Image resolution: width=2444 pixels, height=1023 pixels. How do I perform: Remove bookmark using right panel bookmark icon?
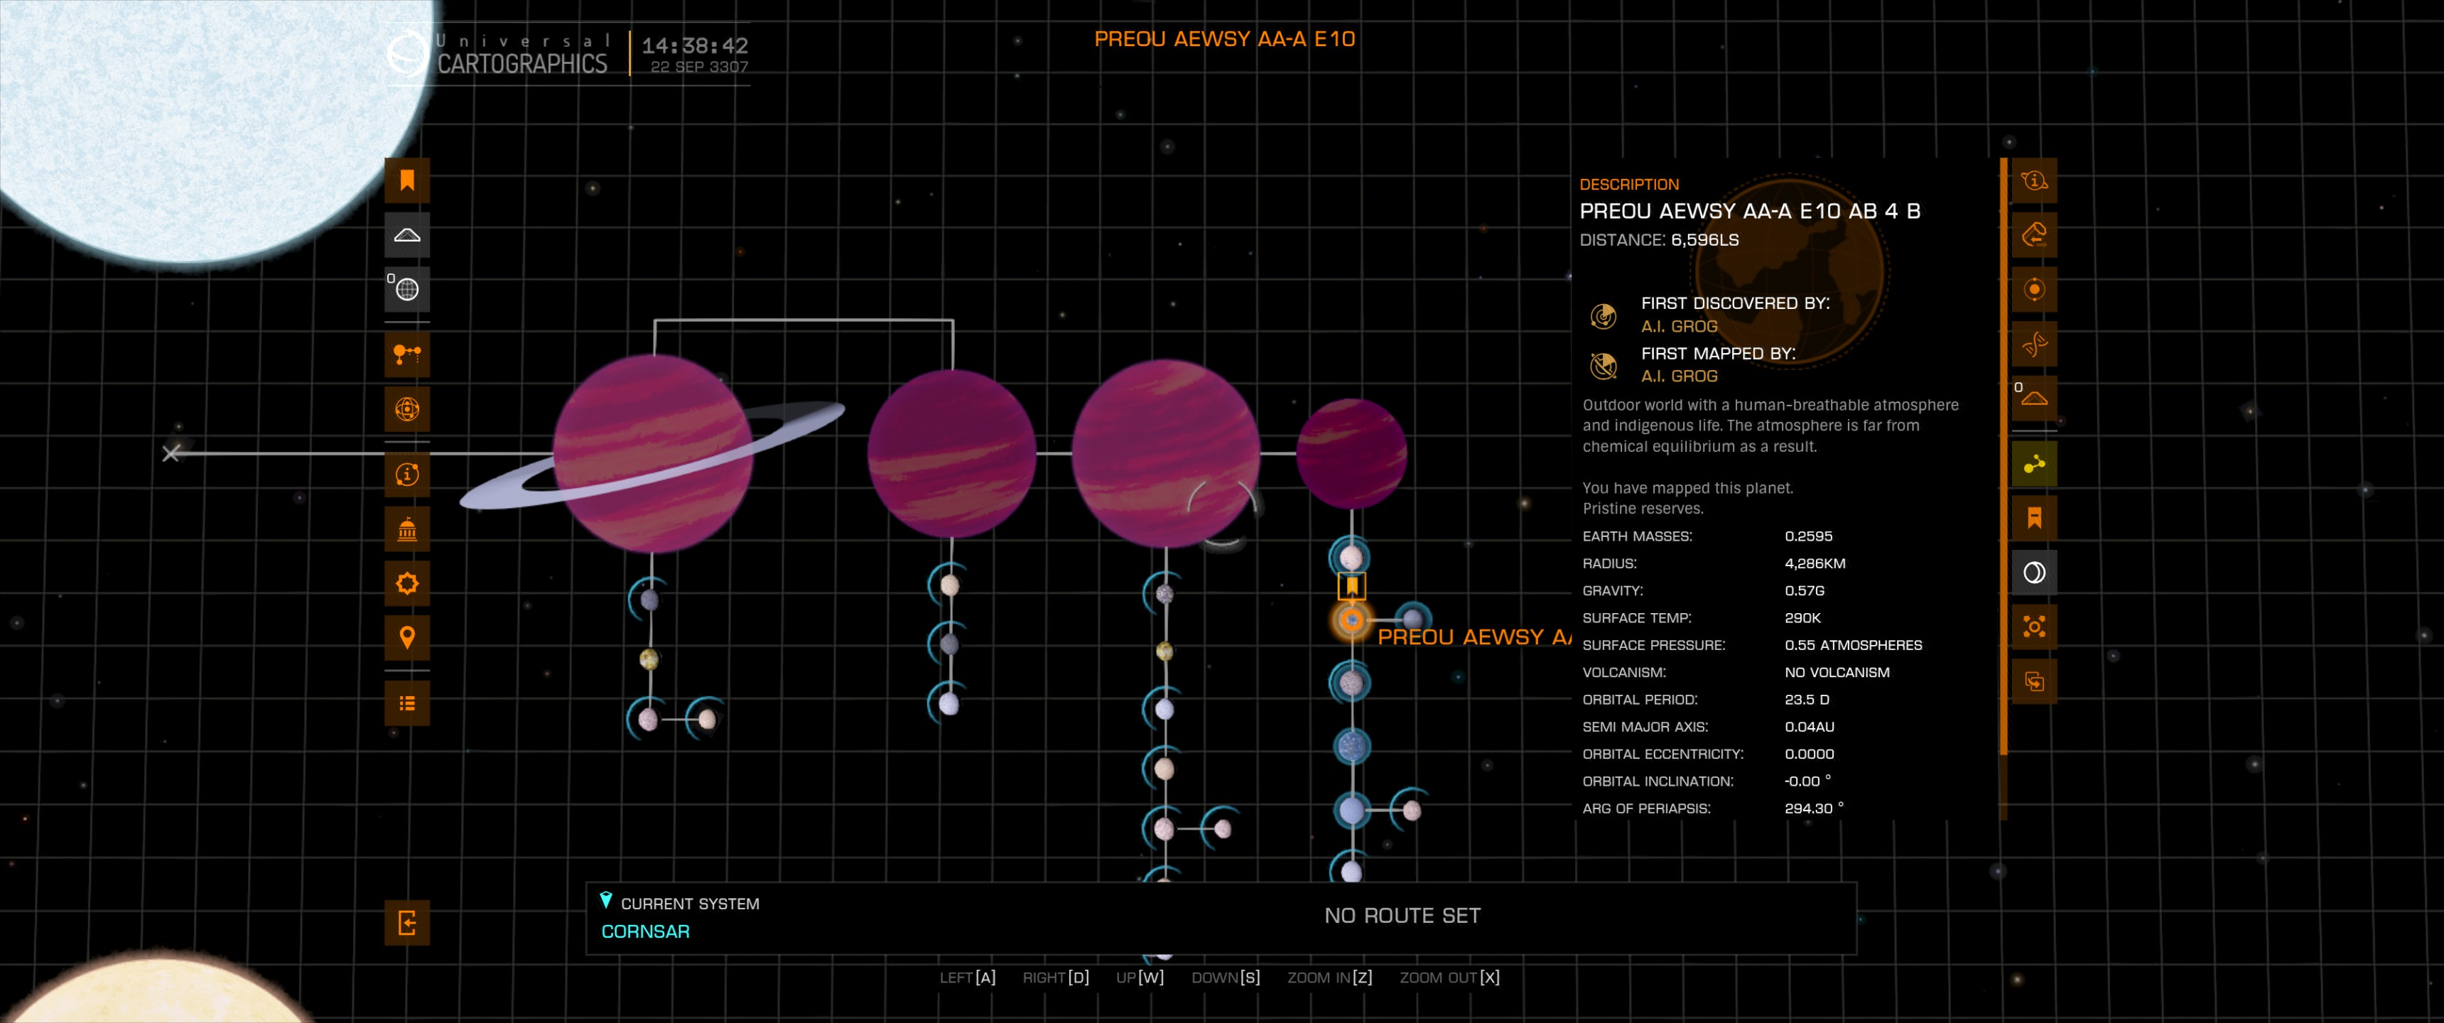click(x=2034, y=518)
